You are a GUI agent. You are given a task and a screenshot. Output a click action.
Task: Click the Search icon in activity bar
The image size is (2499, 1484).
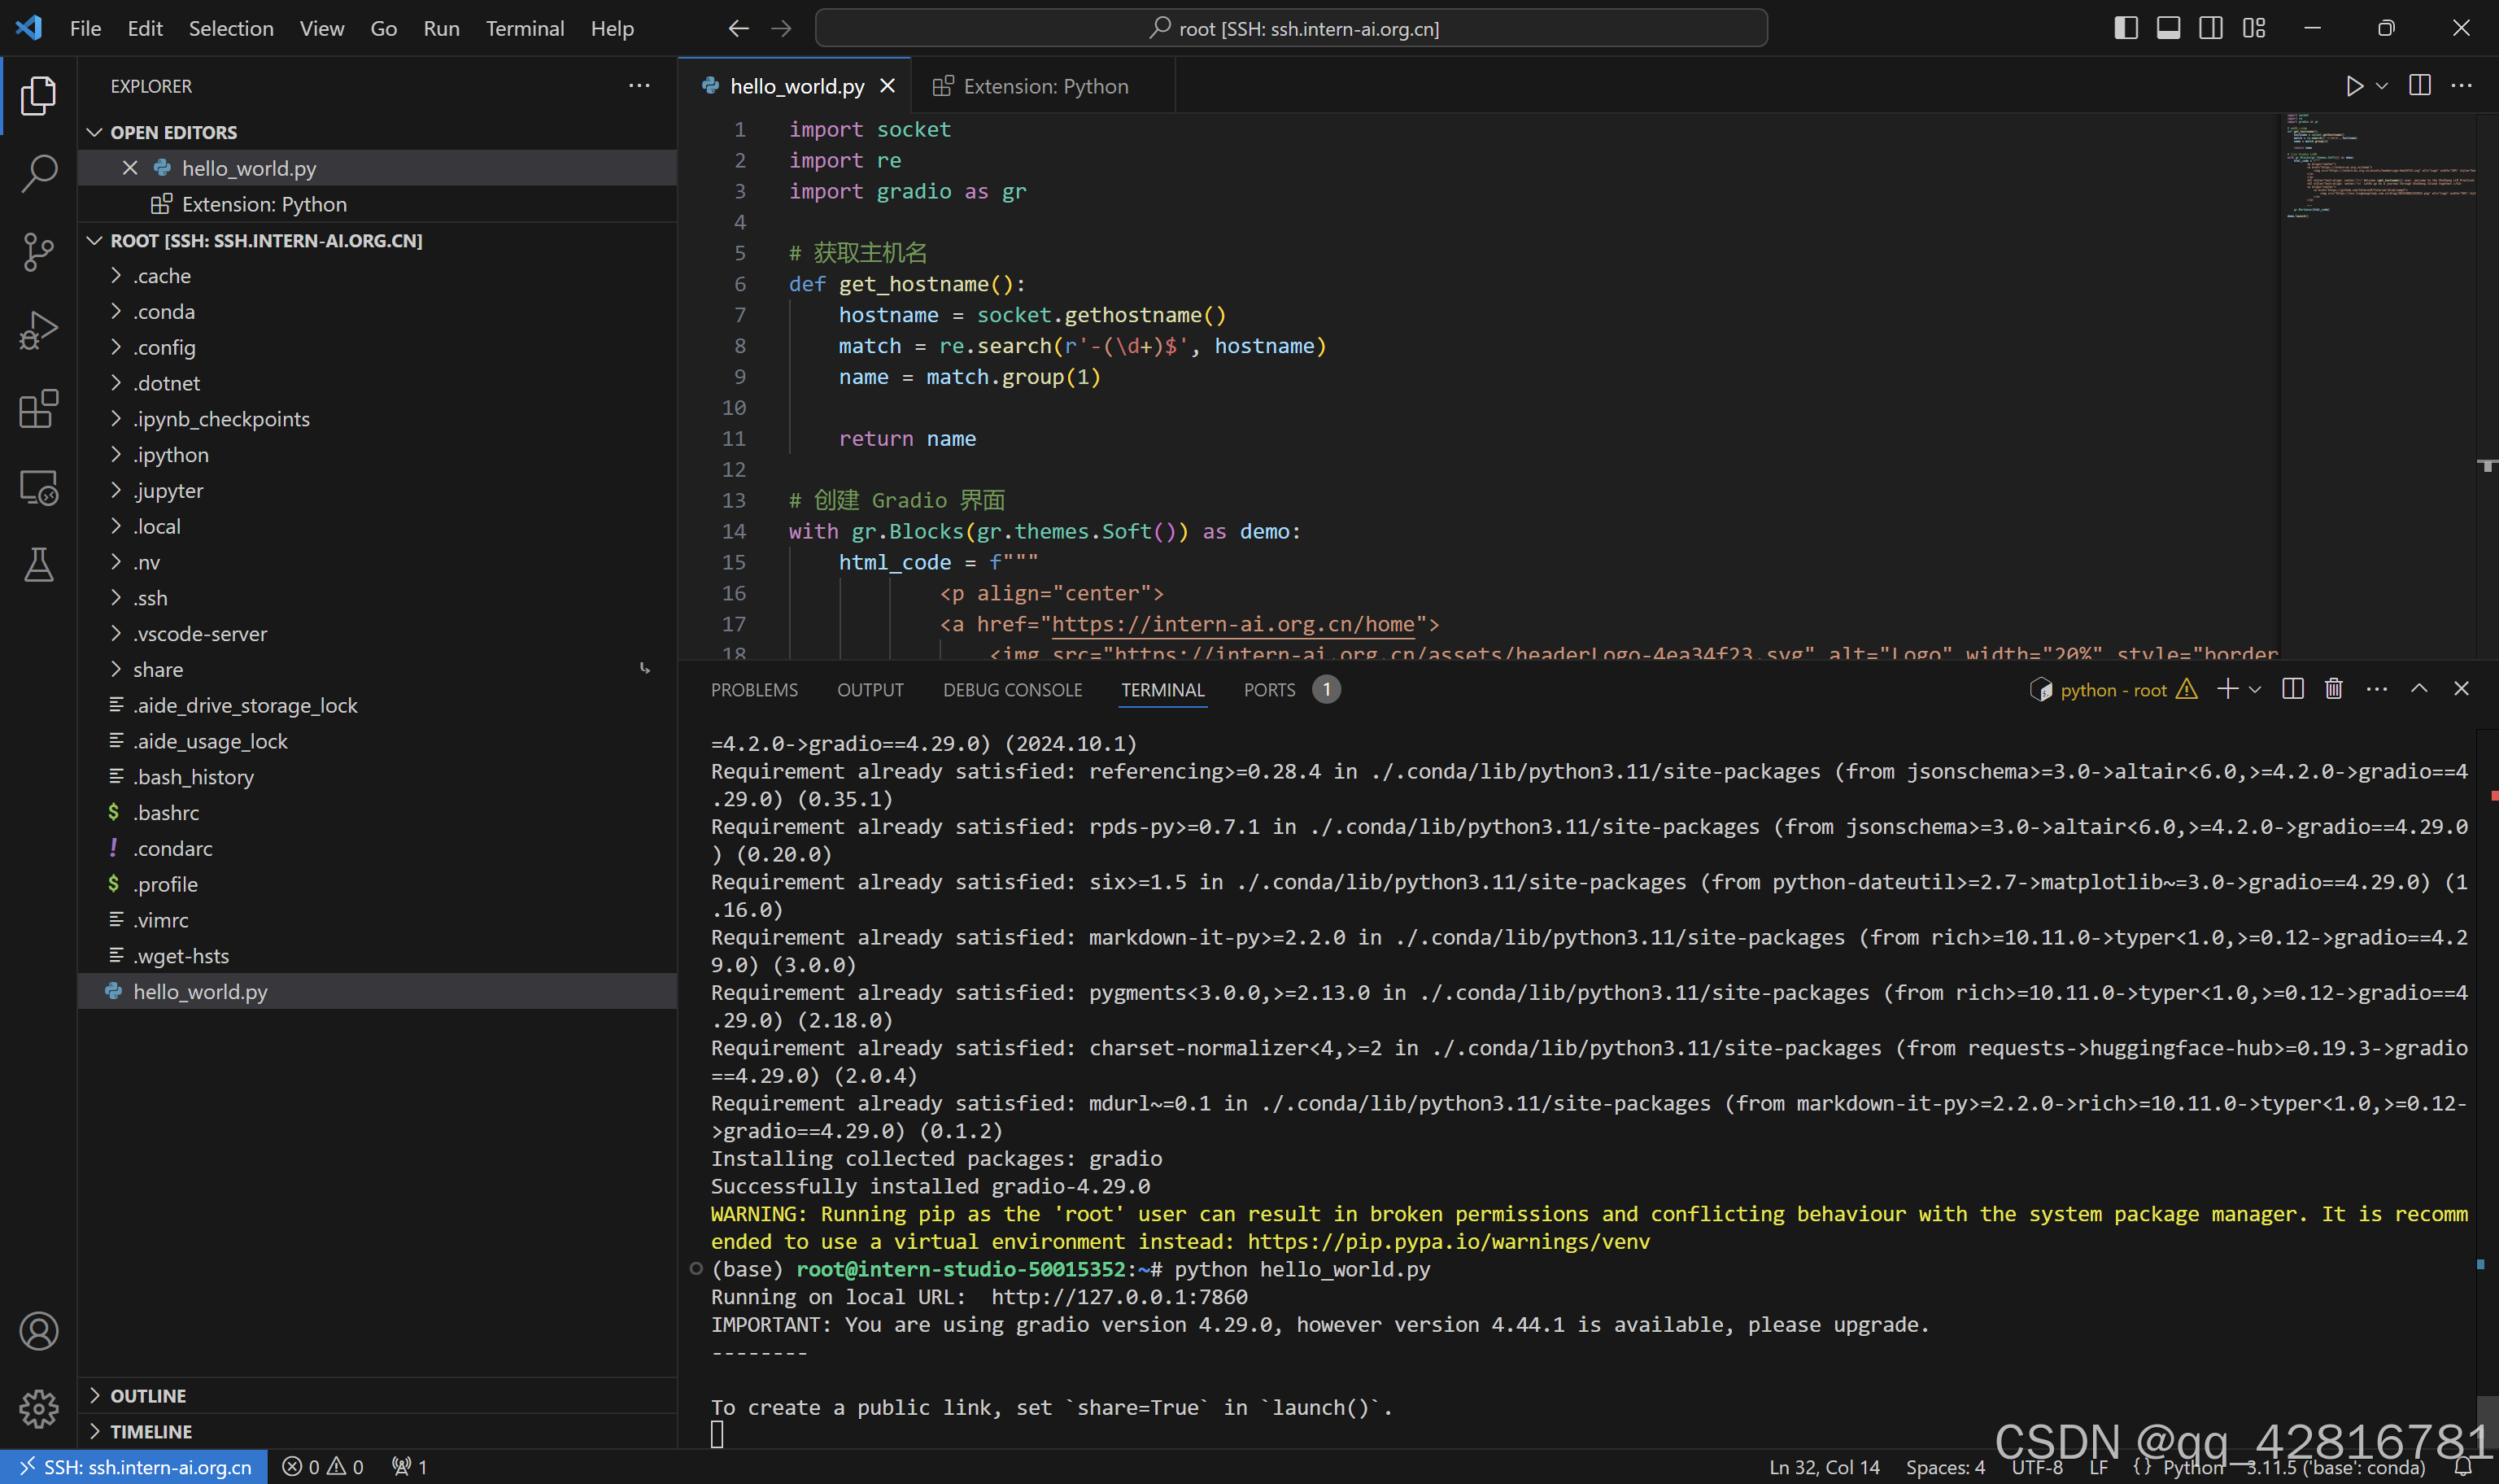point(38,173)
